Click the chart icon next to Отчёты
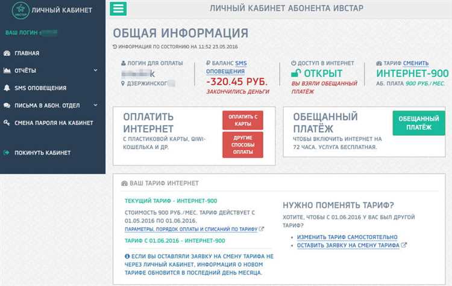 click(x=7, y=70)
